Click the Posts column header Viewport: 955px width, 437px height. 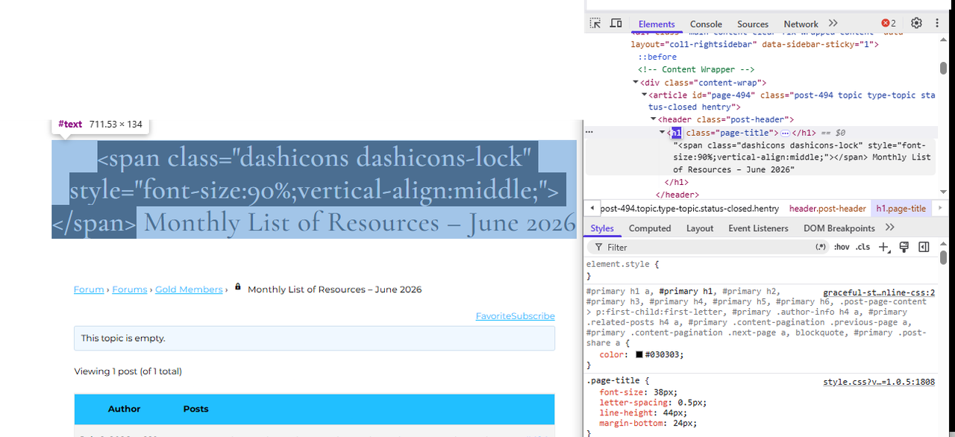[x=196, y=409]
